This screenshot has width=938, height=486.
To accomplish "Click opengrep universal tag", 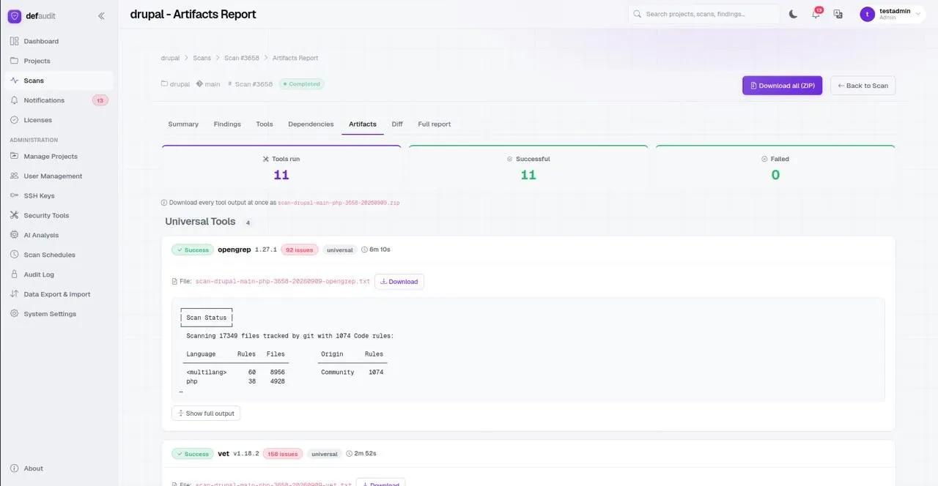I will point(339,250).
